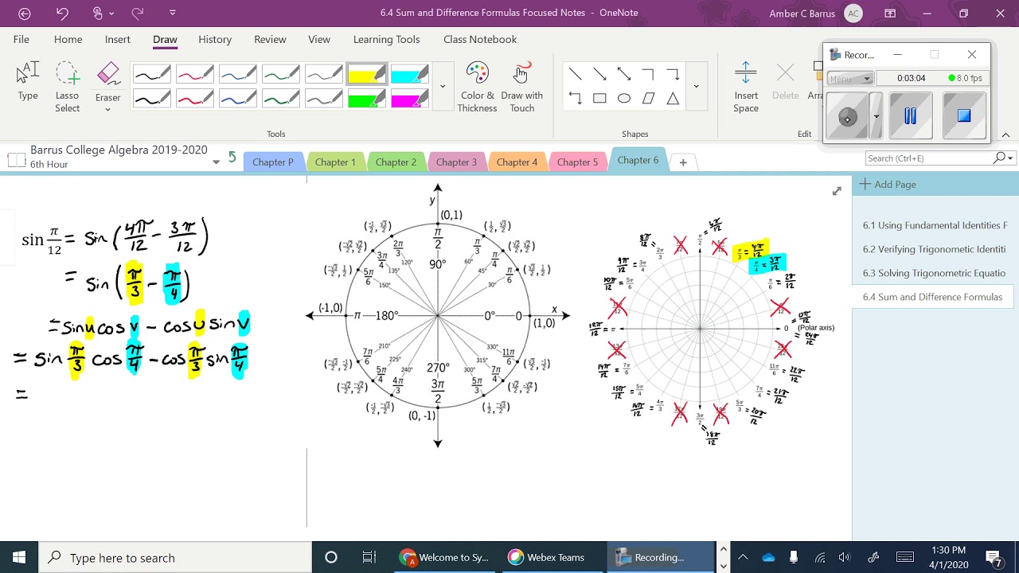This screenshot has width=1019, height=573.
Task: Select the parallelogram shape
Action: [648, 99]
